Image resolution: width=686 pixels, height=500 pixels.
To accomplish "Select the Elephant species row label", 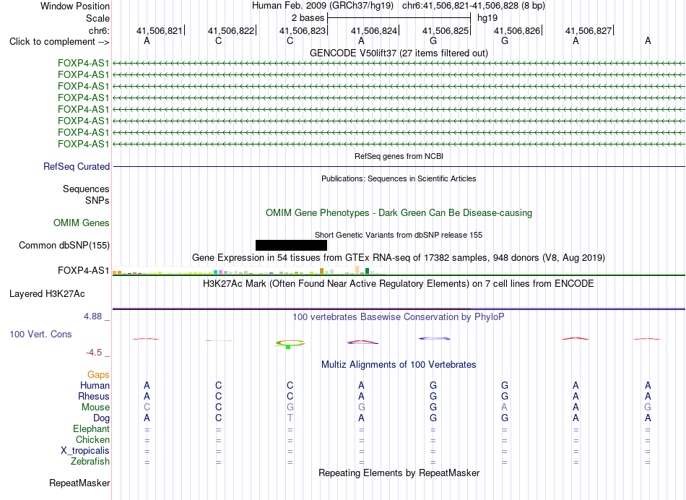I will coord(91,428).
